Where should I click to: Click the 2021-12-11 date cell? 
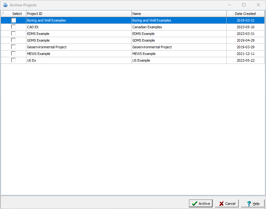pyautogui.click(x=245, y=54)
